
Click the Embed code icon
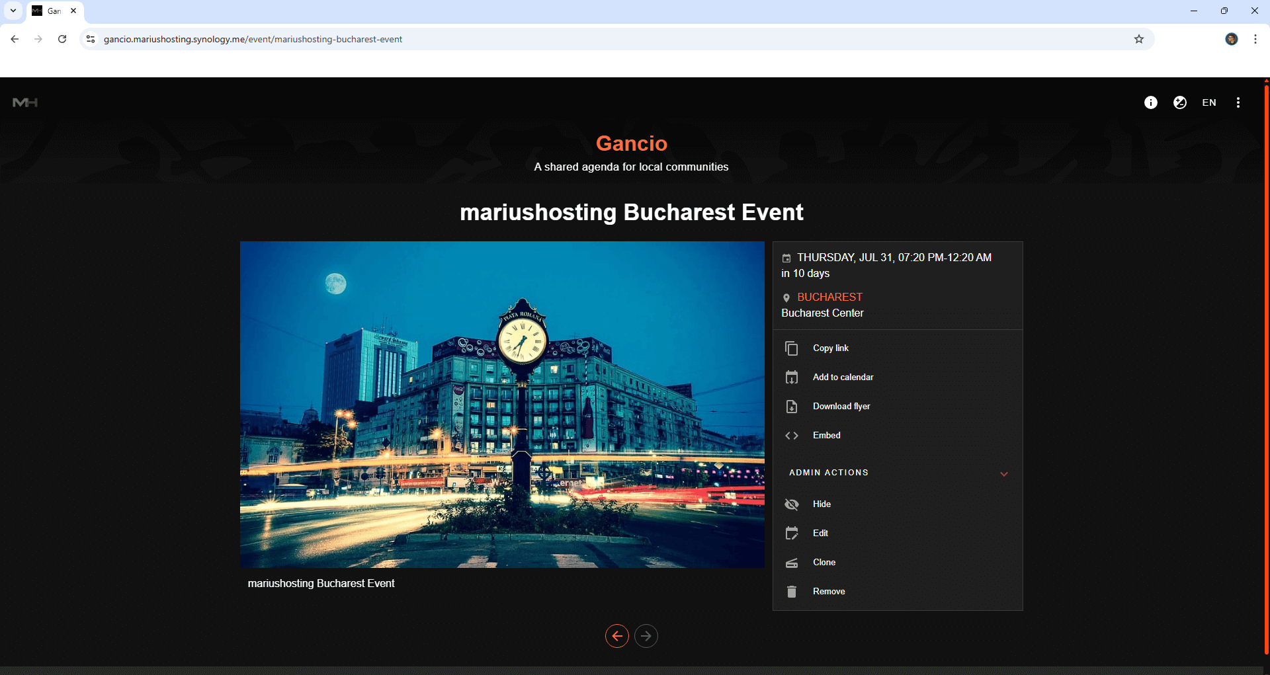tap(791, 436)
